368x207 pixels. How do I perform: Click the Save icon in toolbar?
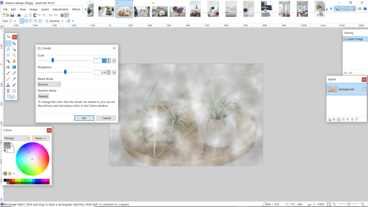pyautogui.click(x=12, y=15)
